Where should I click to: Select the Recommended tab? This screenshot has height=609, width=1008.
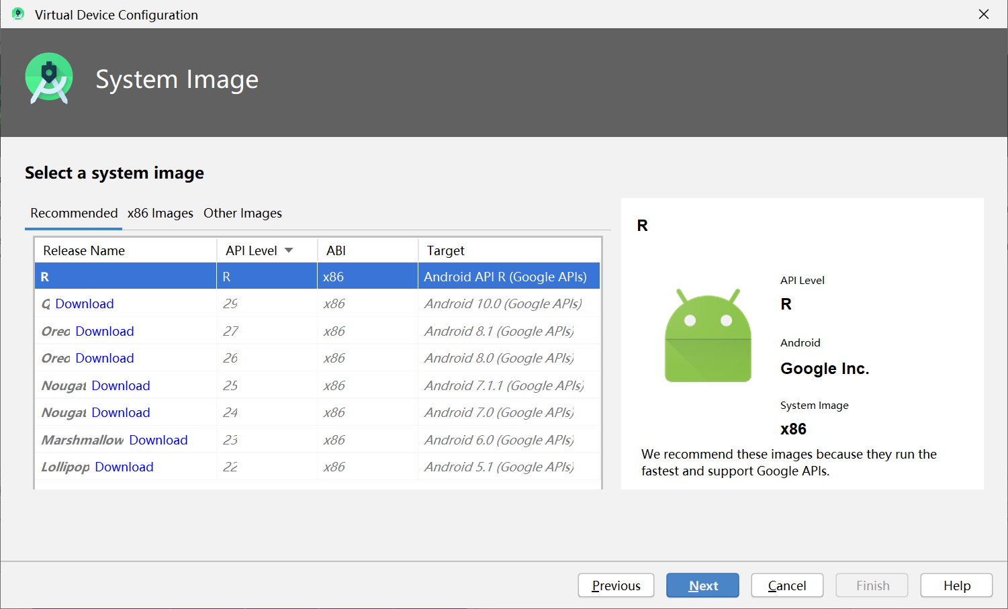(x=74, y=213)
